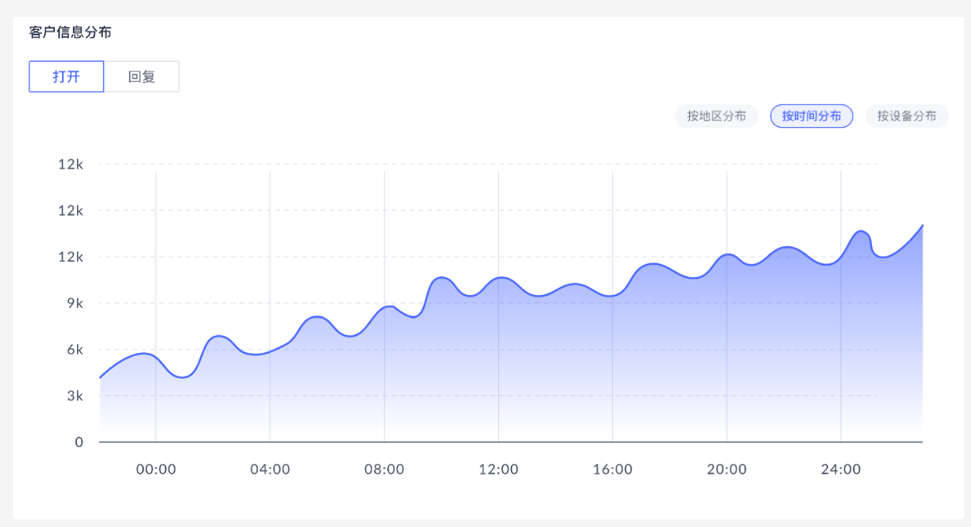Screen dimensions: 971x527
Task: Click the 04:00 x-axis label
Action: click(x=270, y=470)
